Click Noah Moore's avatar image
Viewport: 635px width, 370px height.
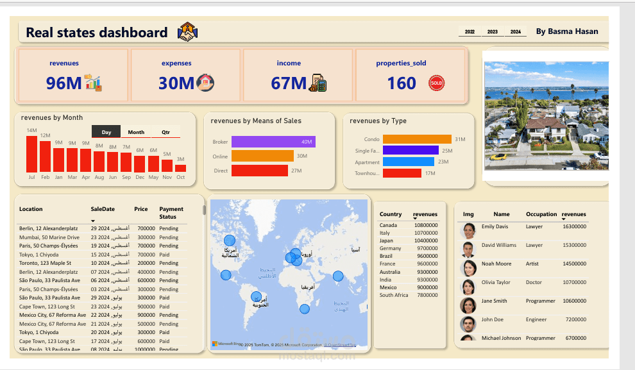click(468, 268)
